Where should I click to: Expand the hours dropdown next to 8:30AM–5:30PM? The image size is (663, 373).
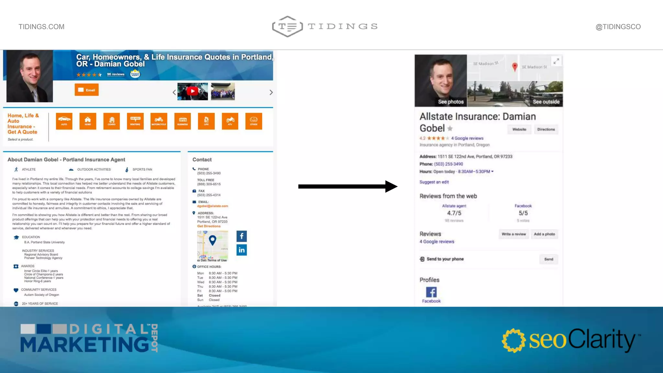click(x=492, y=172)
